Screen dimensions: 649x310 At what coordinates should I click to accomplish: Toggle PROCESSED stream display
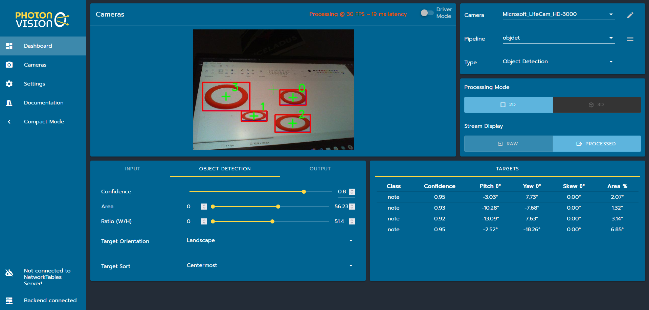pos(597,144)
